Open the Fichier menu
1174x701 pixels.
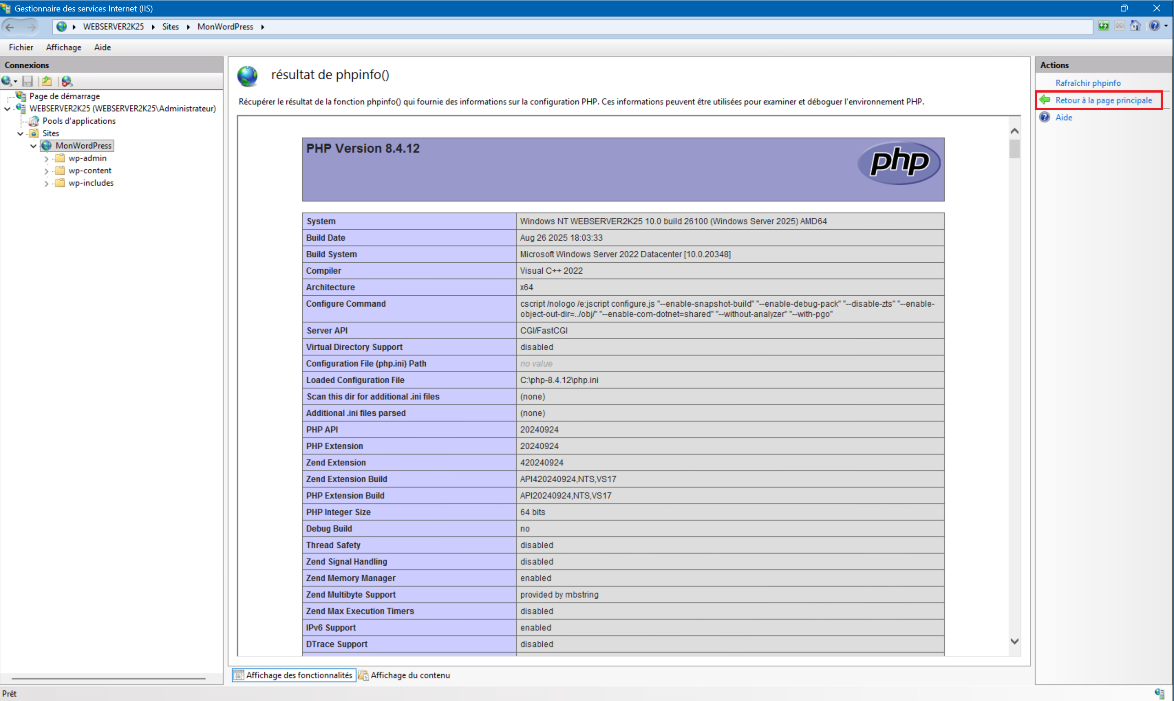click(x=21, y=47)
